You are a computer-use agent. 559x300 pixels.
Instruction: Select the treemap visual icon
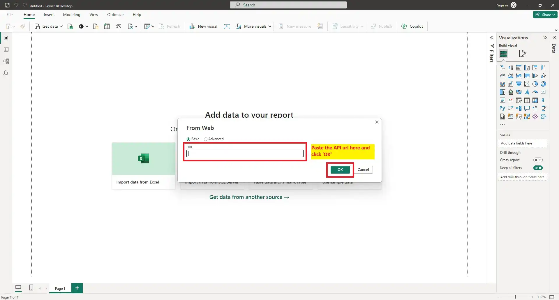pos(502,92)
